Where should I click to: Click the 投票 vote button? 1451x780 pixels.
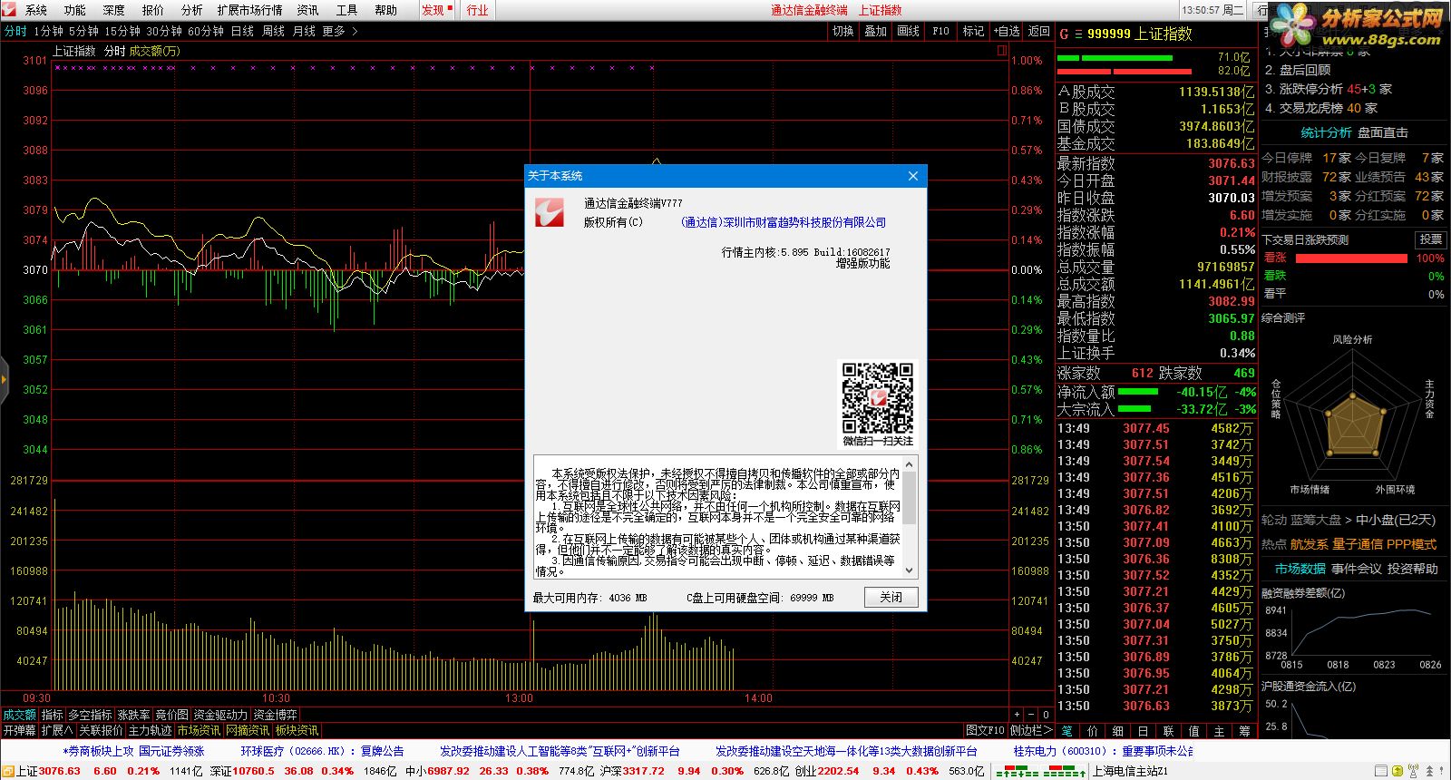[1430, 239]
